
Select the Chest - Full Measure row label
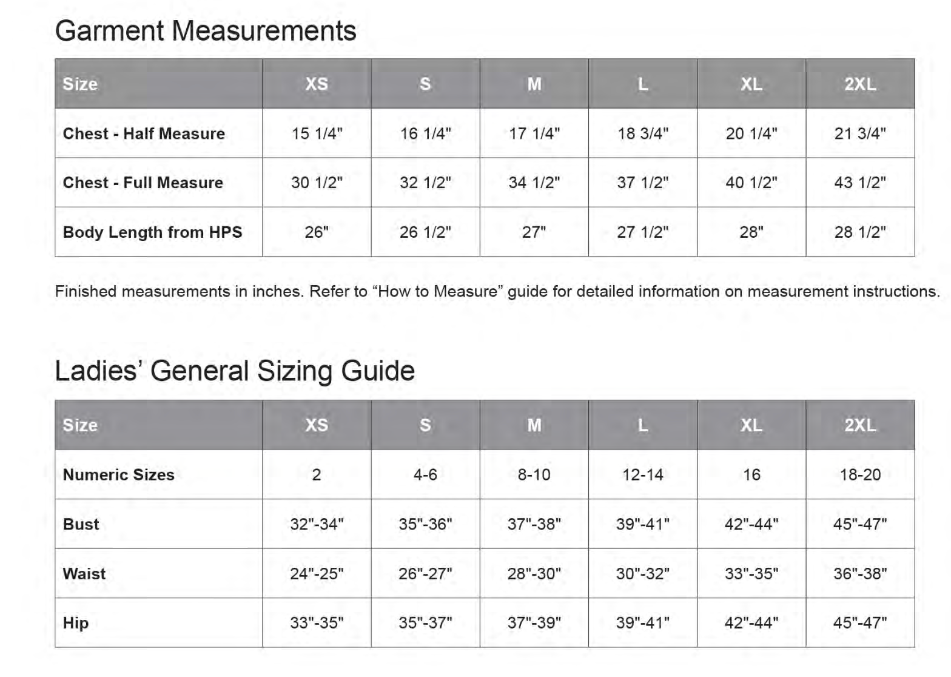[x=143, y=183]
